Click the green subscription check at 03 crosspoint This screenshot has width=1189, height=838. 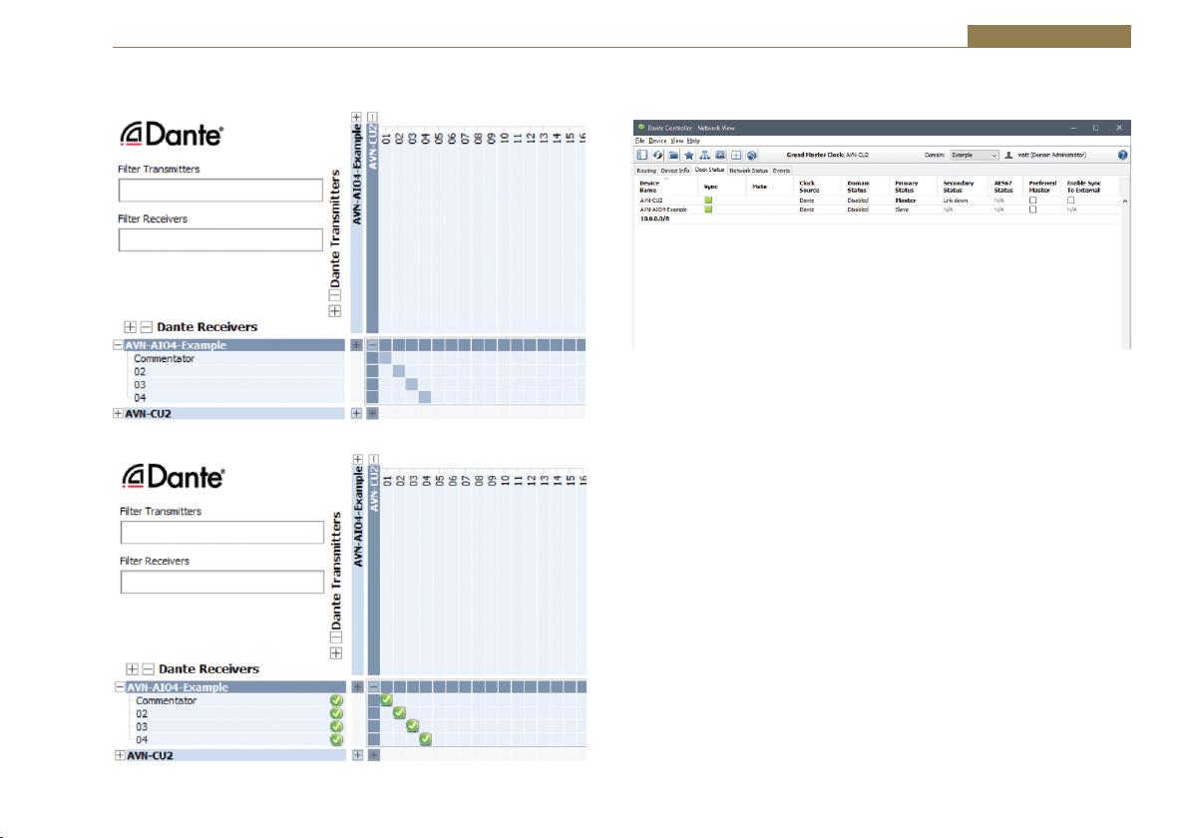(x=413, y=725)
